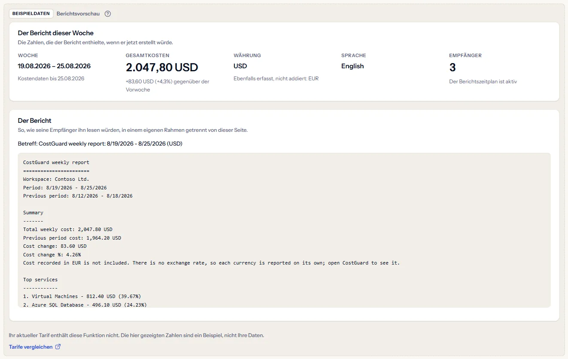This screenshot has height=359, width=568.
Task: Click 'Ebenfalls erfasst, nicht addiert: EUR'
Action: (276, 79)
